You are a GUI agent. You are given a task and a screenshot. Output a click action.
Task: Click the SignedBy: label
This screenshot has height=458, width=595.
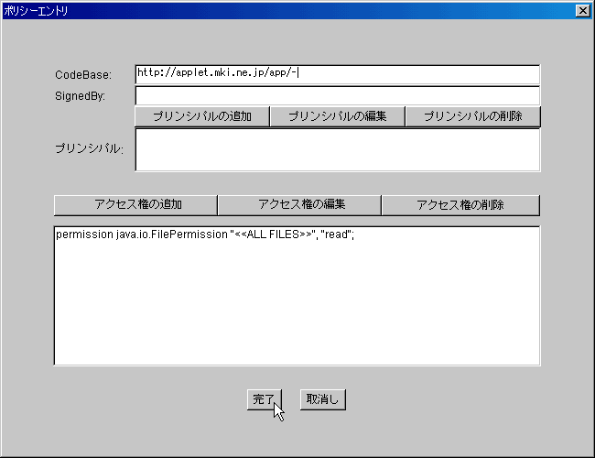80,96
